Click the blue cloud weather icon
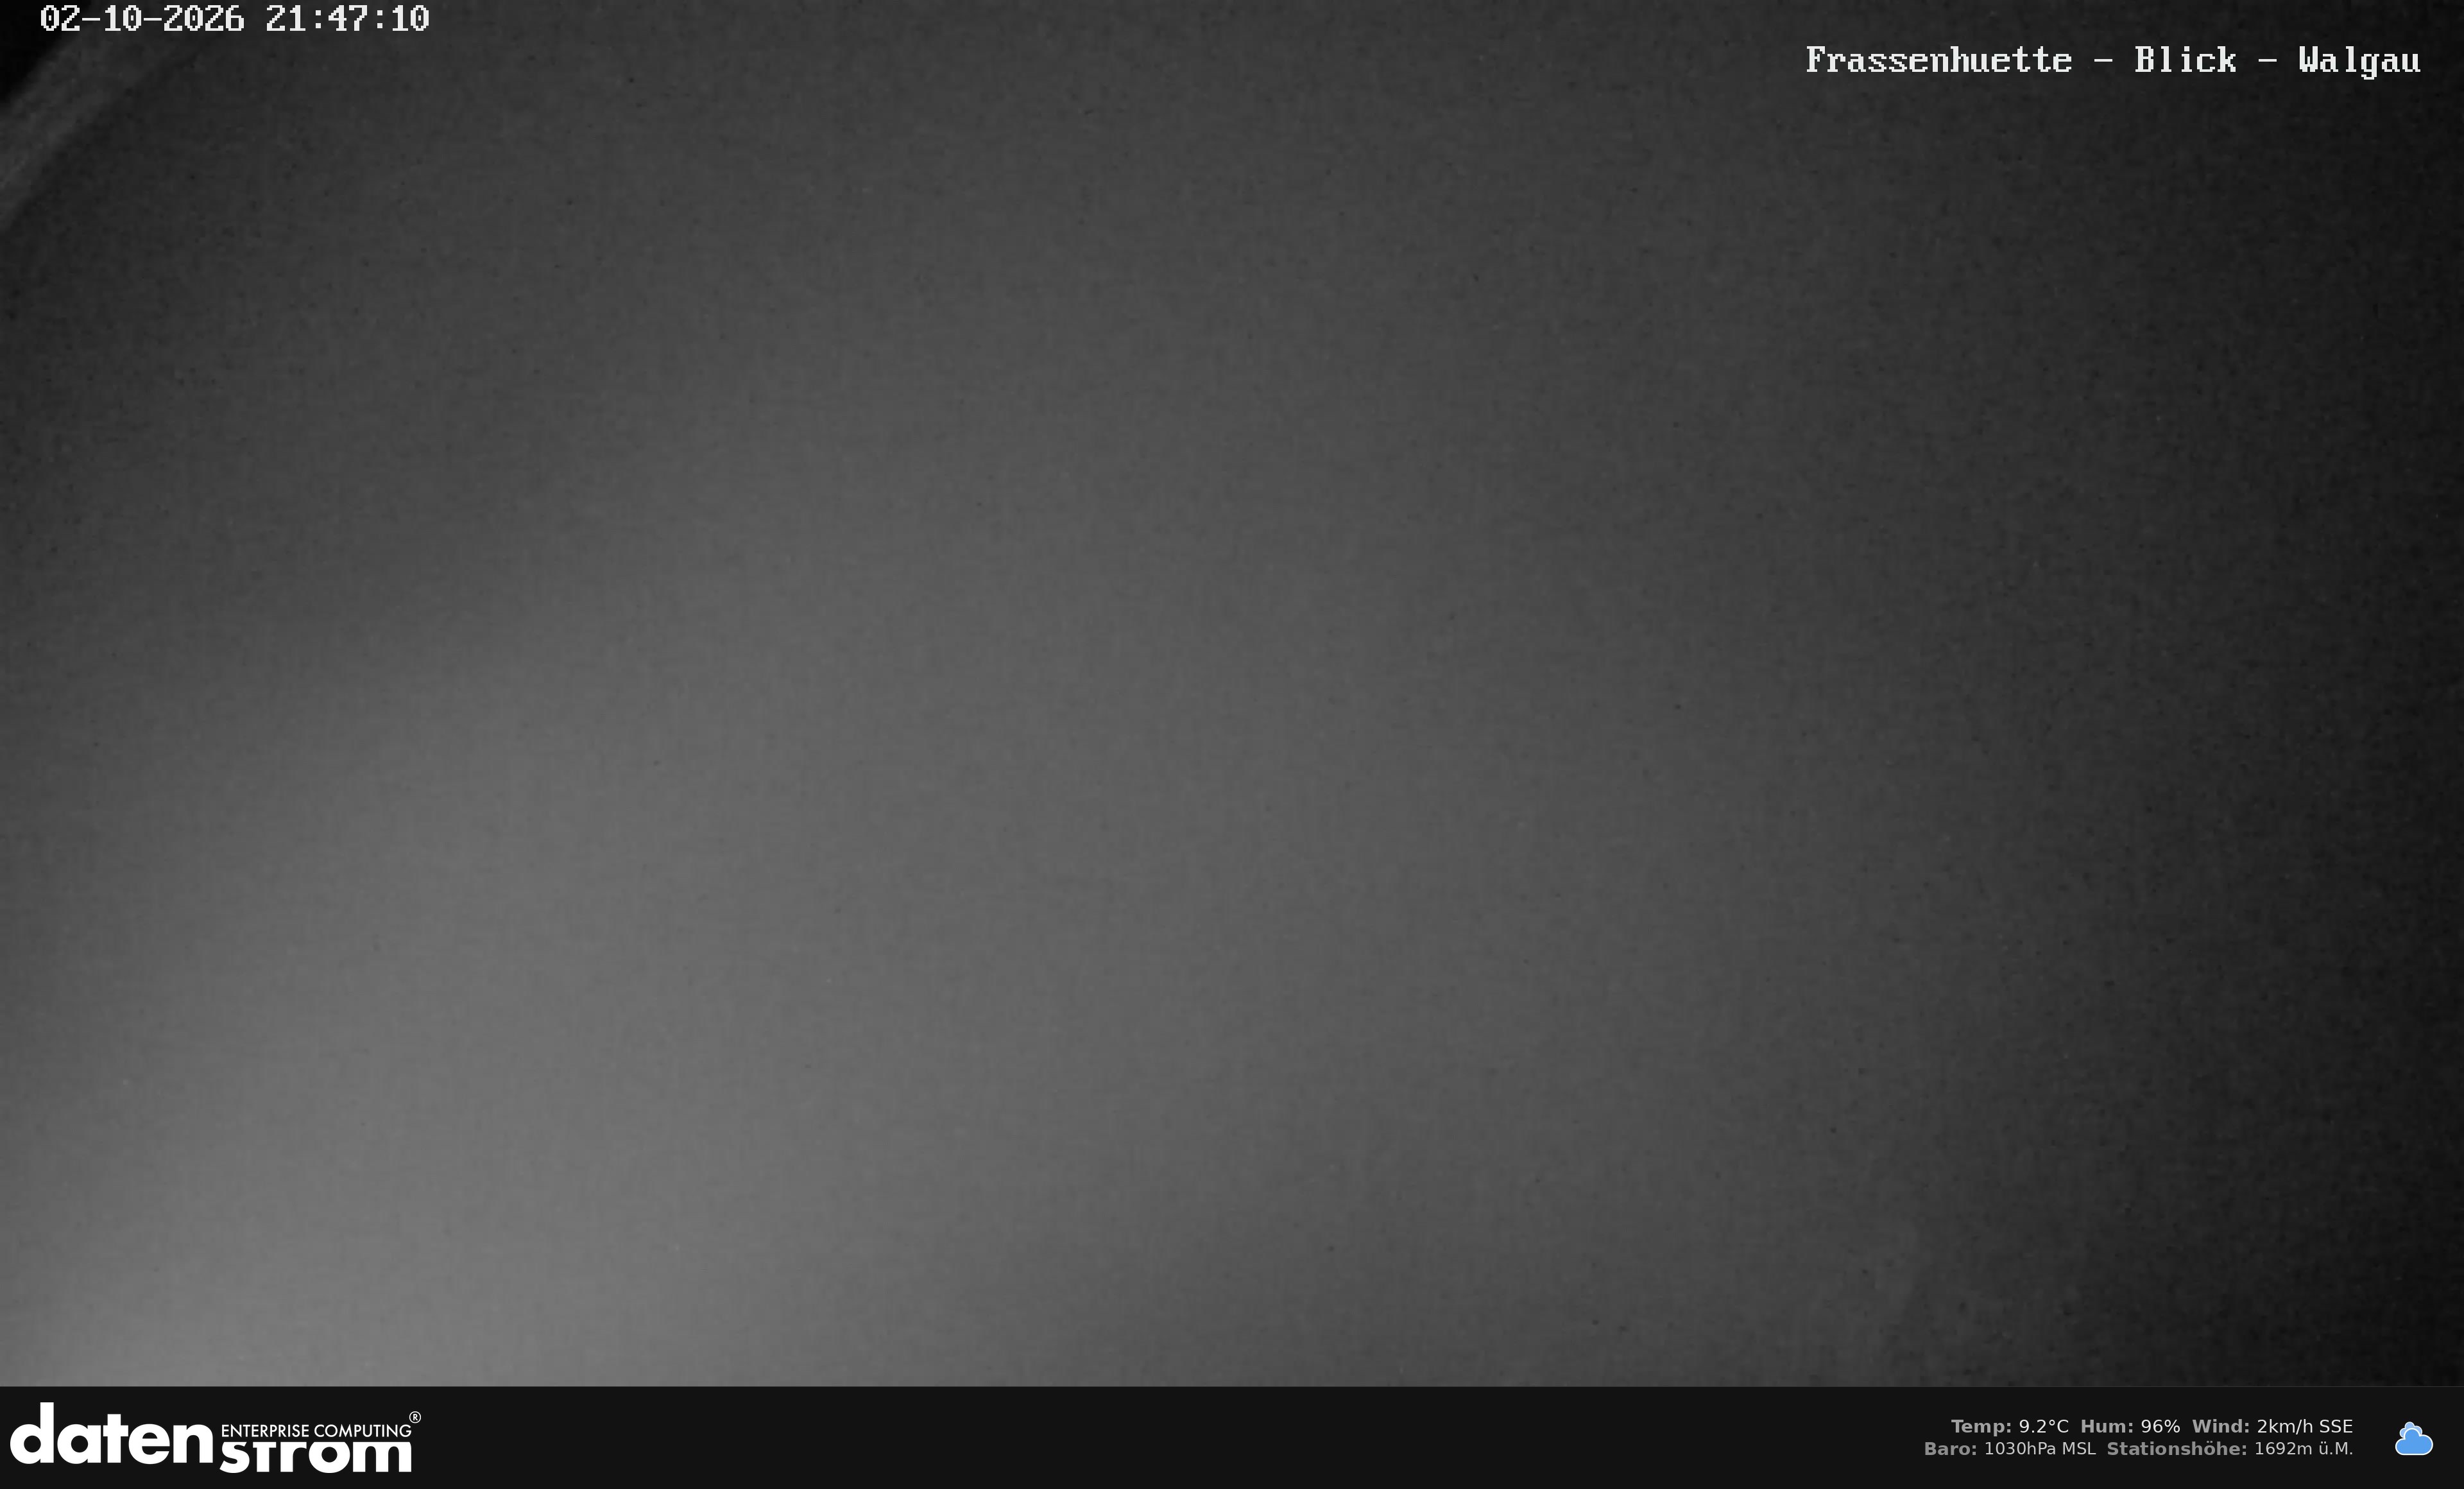The width and height of the screenshot is (2464, 1489). 2413,1439
